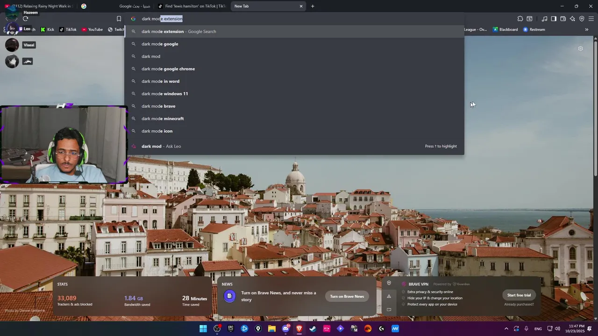Select suggestion 'dark mode google chrome'
This screenshot has height=336, width=598.
tap(294, 69)
